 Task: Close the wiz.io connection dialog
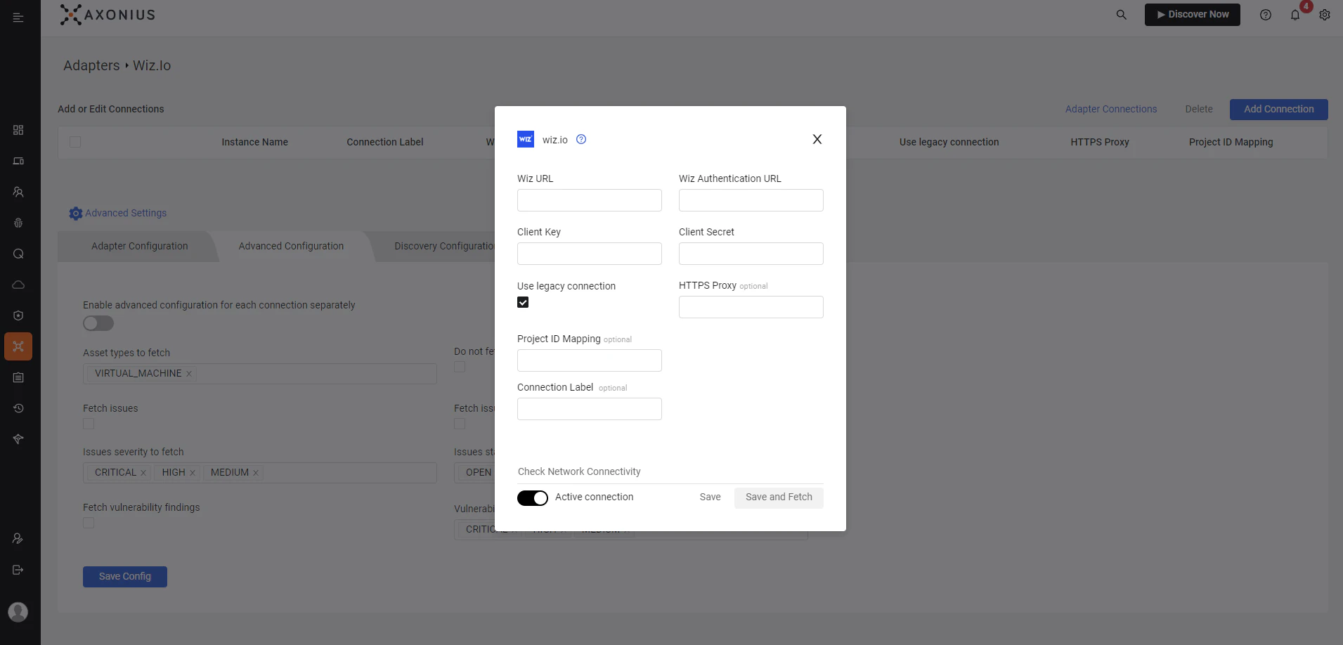[817, 139]
